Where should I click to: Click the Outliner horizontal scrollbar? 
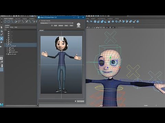(21, 106)
